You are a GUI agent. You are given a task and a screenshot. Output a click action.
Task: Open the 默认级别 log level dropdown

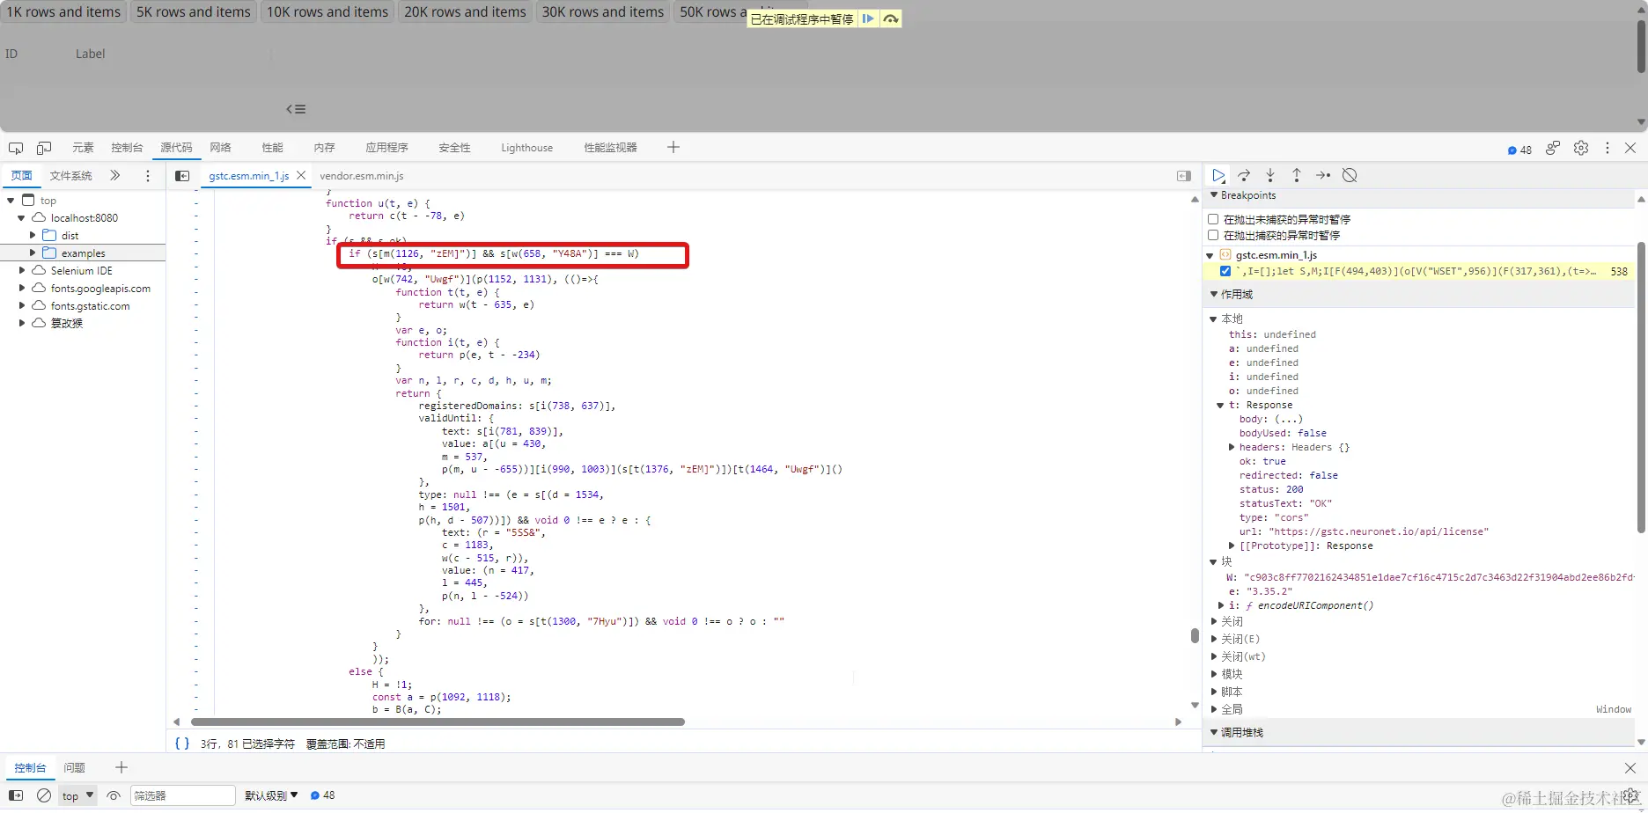[x=271, y=795]
